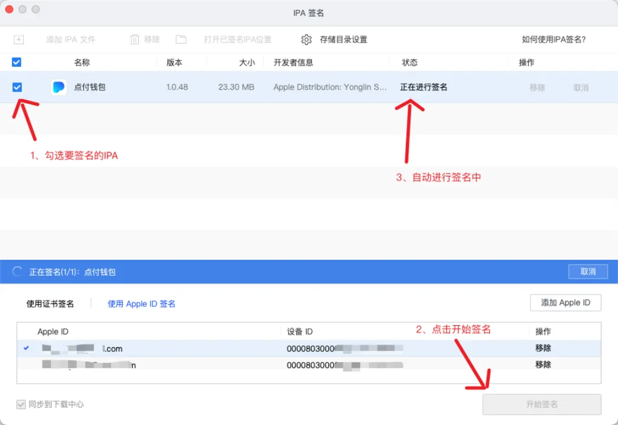Remove the first Apple ID via 移除
This screenshot has height=425, width=618.
pos(543,348)
